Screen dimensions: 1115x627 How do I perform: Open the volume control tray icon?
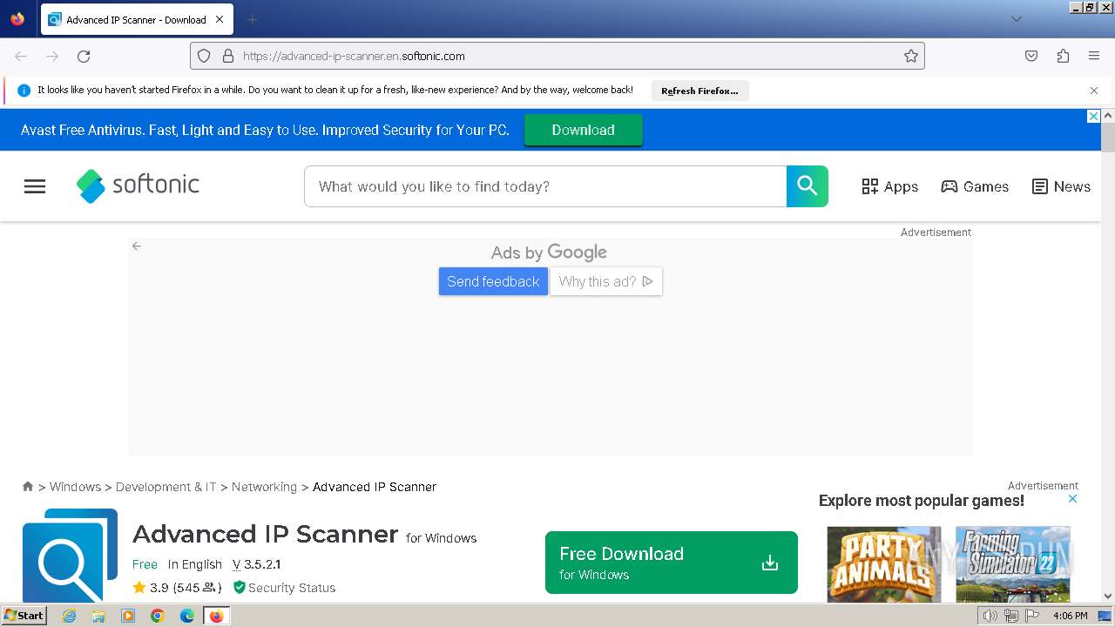[990, 616]
